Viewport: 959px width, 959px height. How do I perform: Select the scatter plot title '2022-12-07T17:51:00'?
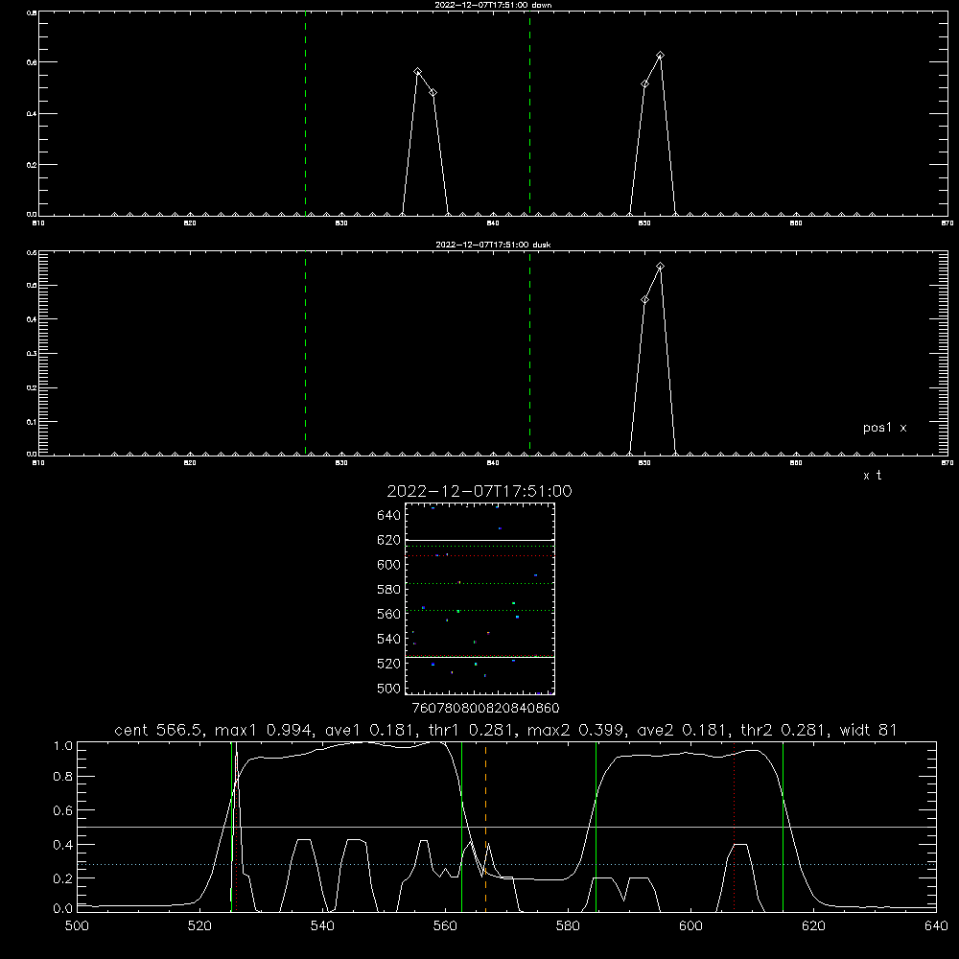coord(479,491)
